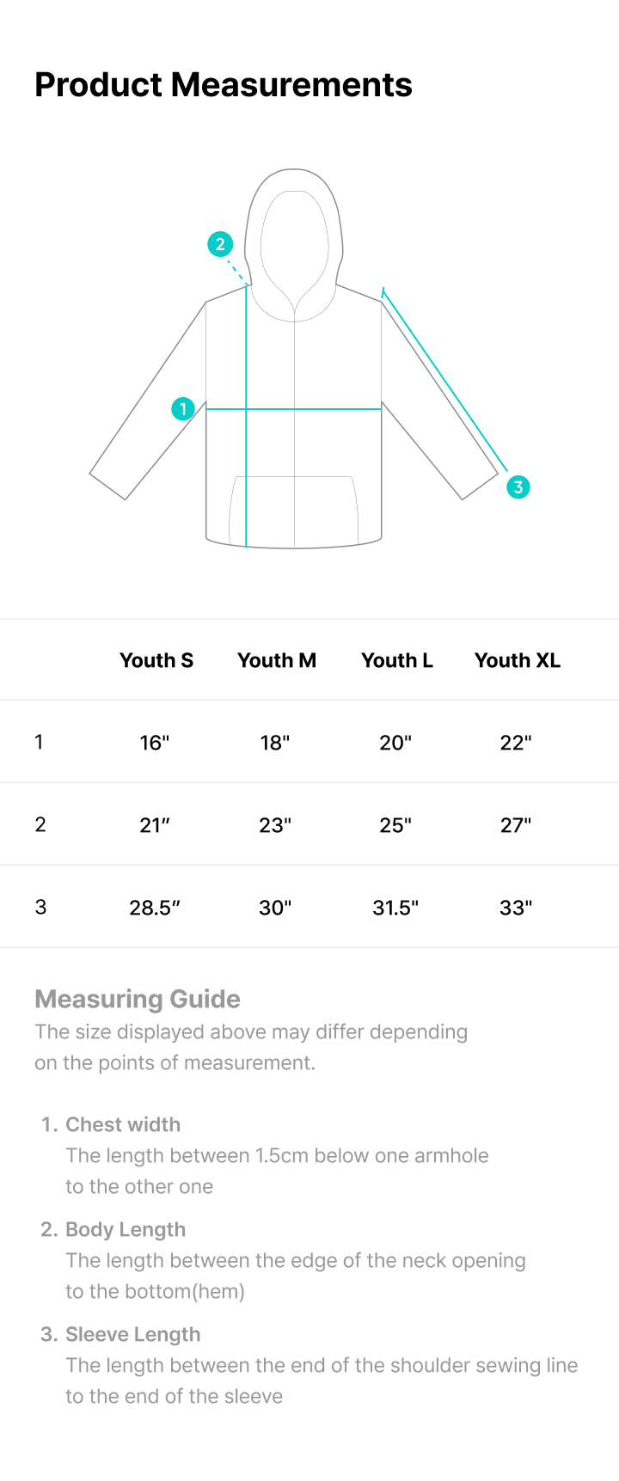This screenshot has height=1481, width=619.
Task: Click the horizontal chest width line
Action: coord(294,409)
